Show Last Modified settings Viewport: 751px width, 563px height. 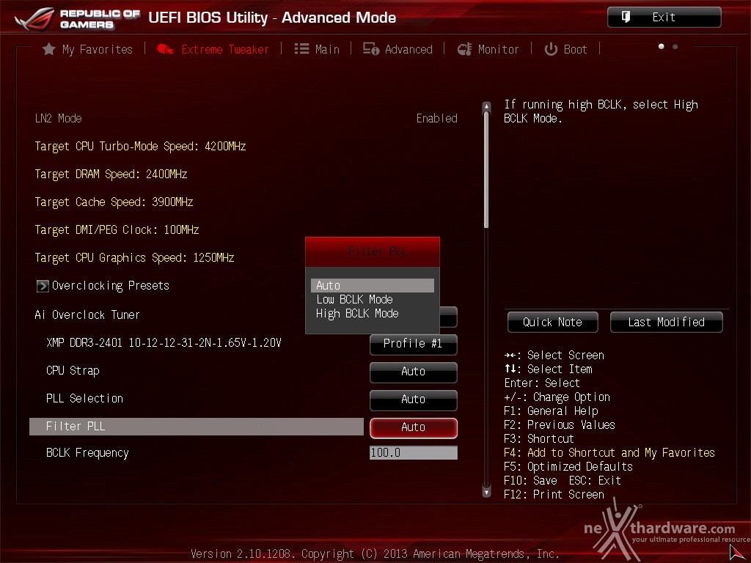666,323
